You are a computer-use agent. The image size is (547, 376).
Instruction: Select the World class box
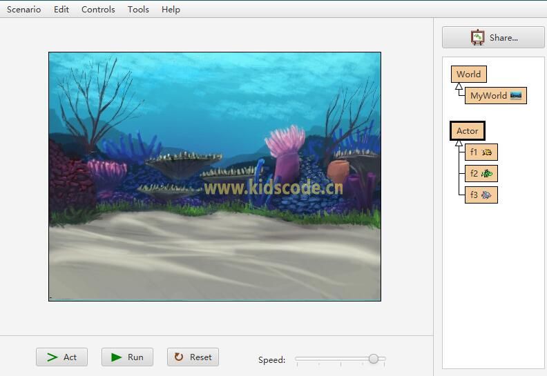click(468, 75)
